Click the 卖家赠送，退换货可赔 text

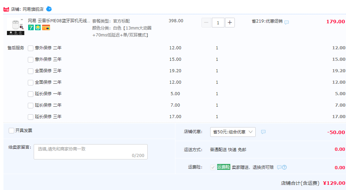point(253,167)
